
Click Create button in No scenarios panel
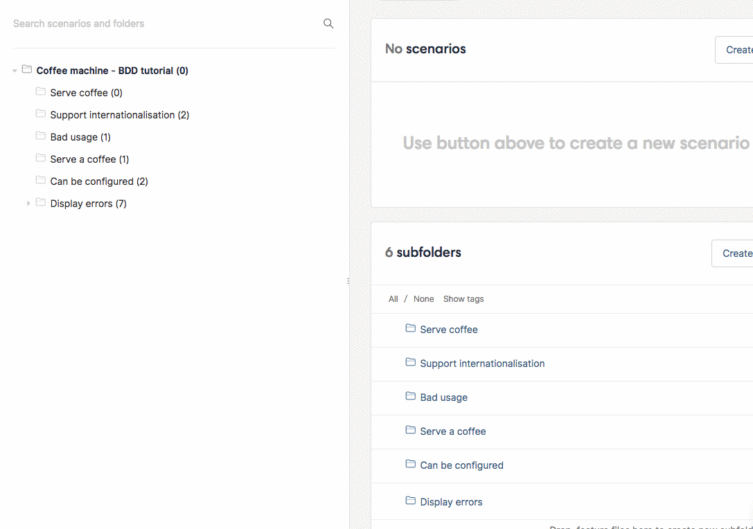point(734,50)
